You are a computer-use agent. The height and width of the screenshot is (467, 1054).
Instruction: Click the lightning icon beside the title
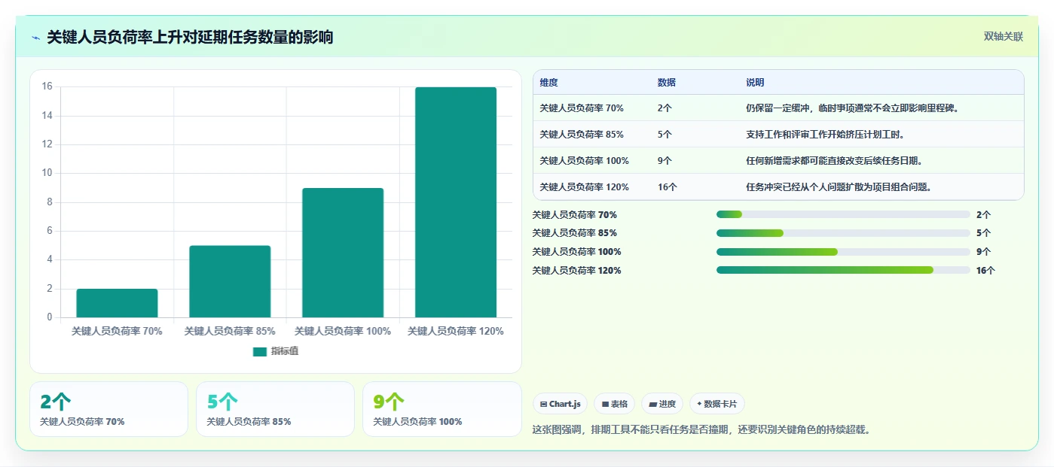pos(35,38)
